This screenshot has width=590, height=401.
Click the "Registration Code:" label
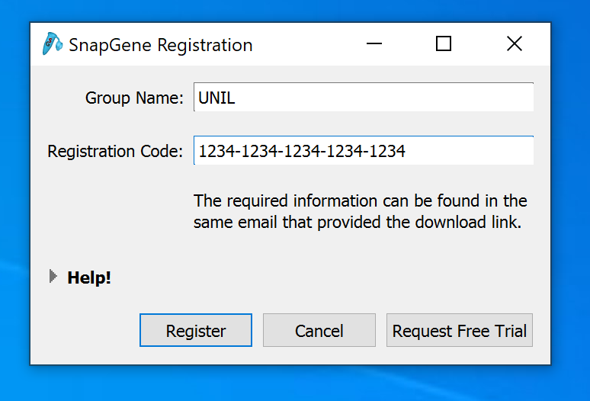115,151
